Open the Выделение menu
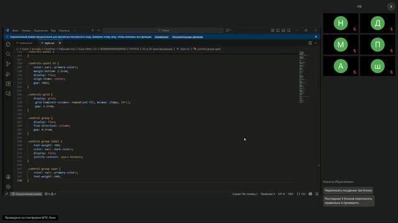Viewport: 398px width, 223px height. coord(41,30)
